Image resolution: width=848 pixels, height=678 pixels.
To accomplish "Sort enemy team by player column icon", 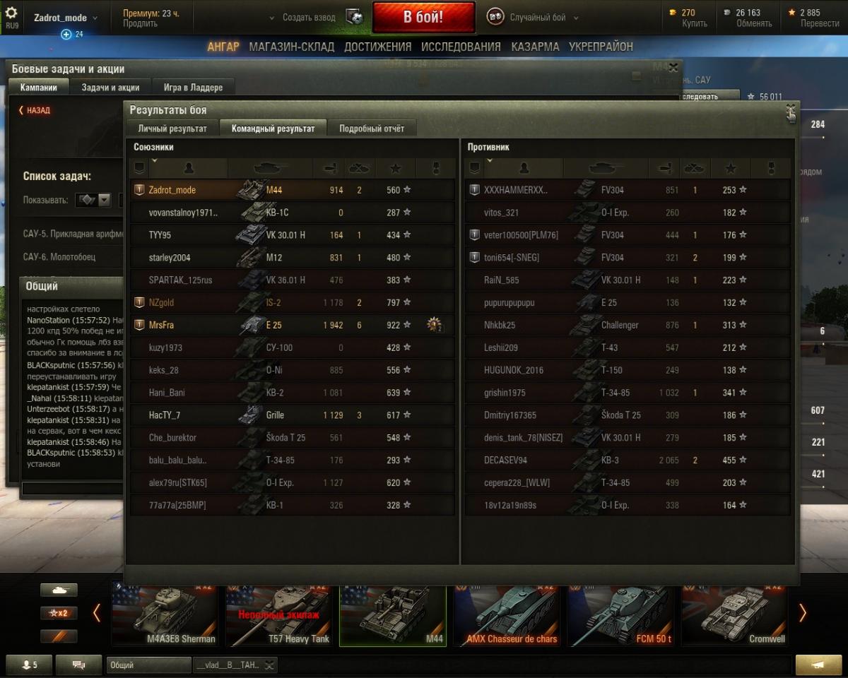I will point(524,167).
